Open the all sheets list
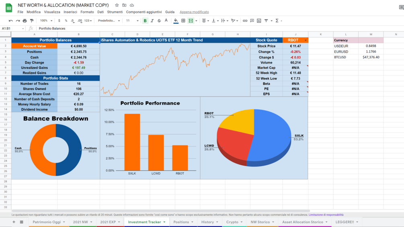Viewport: 404px width, 227px height. point(22,222)
